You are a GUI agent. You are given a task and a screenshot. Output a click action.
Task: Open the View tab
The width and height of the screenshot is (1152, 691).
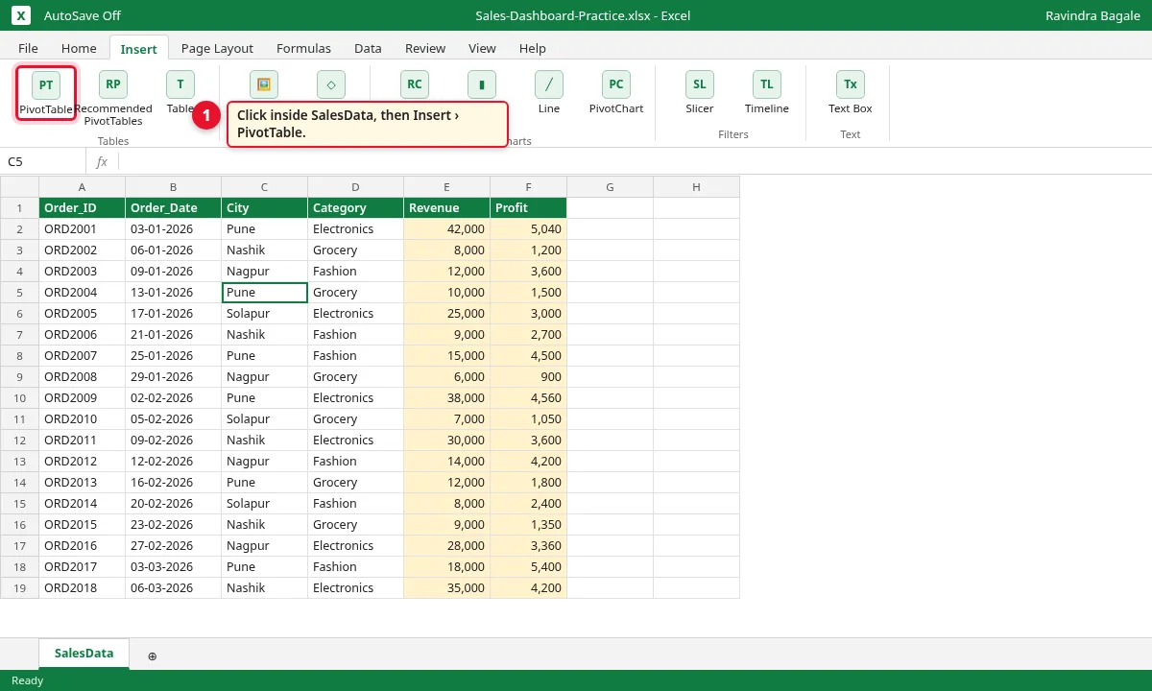(x=482, y=48)
